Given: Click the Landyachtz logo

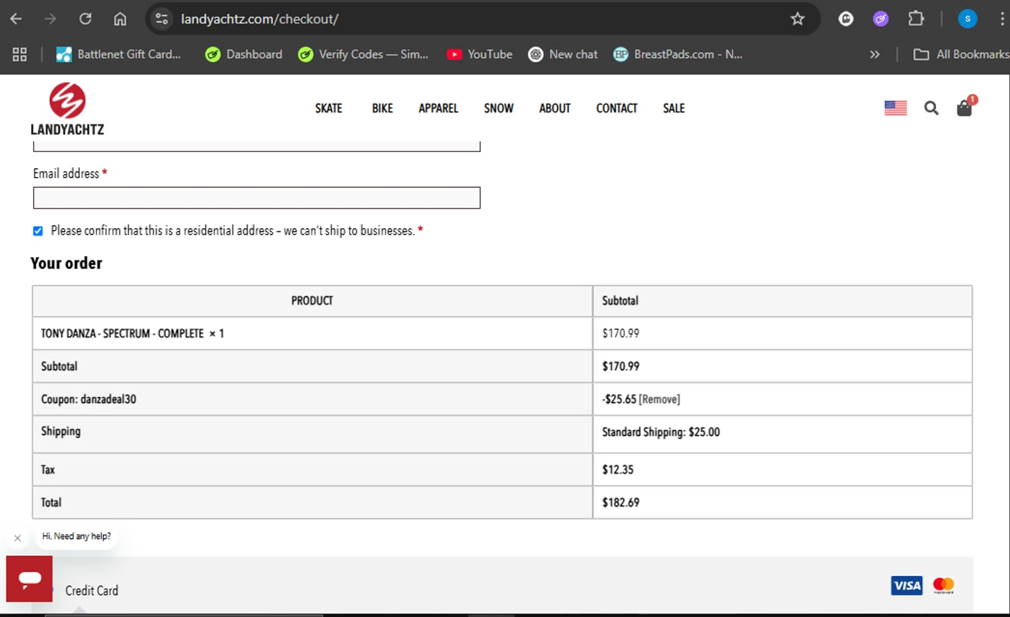Looking at the screenshot, I should click(67, 109).
